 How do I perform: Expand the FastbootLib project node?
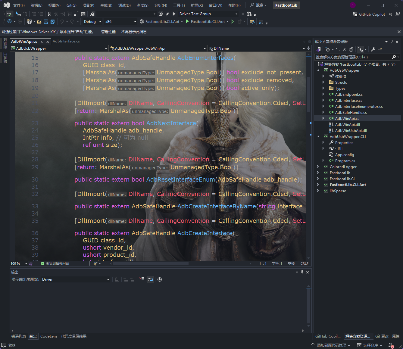318,173
